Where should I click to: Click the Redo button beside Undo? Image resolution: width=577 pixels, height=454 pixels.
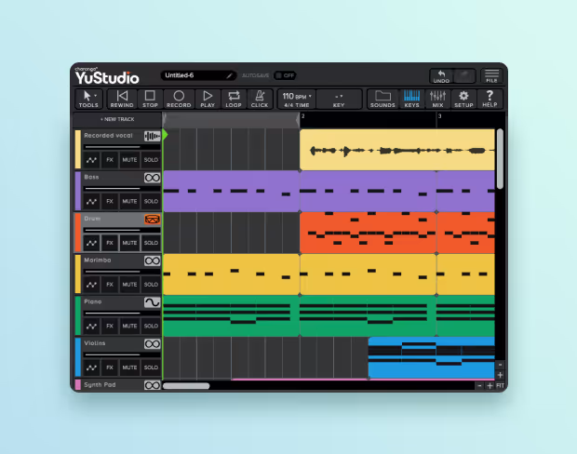point(464,76)
